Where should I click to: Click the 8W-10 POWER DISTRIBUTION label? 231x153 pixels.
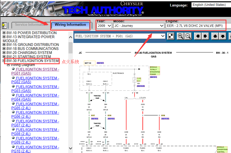[x=32, y=33]
